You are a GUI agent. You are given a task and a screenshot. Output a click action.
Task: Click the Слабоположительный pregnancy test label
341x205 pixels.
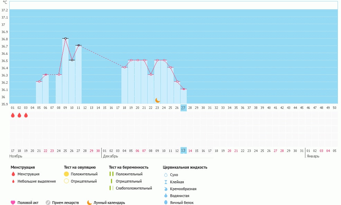pos(134,188)
